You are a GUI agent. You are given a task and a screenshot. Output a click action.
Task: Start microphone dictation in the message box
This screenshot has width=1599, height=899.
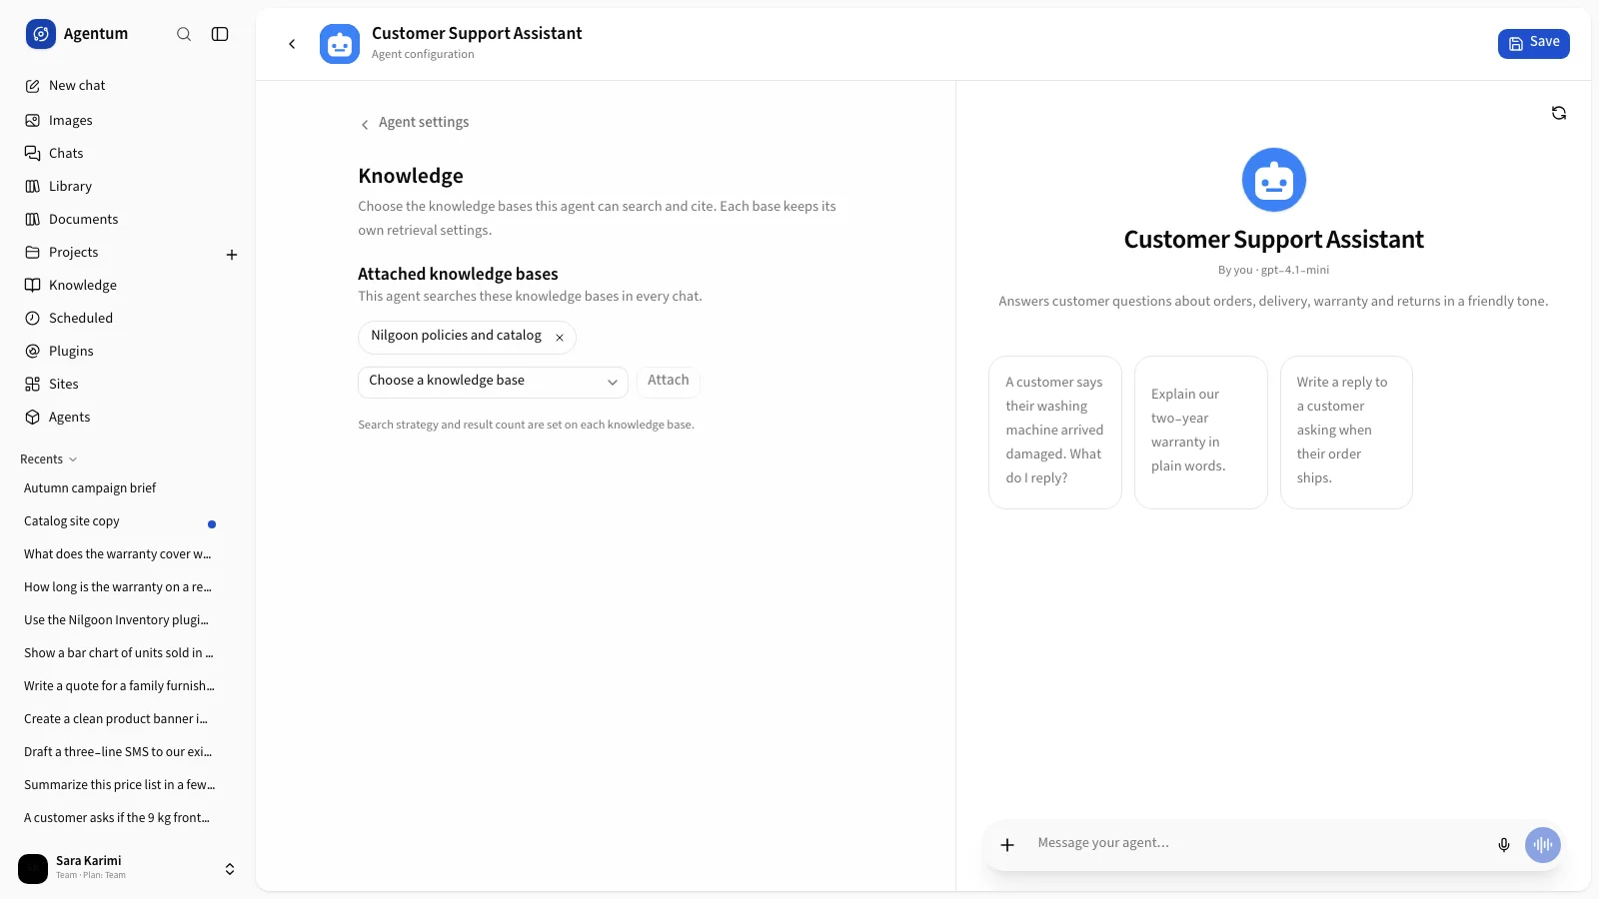[1504, 845]
